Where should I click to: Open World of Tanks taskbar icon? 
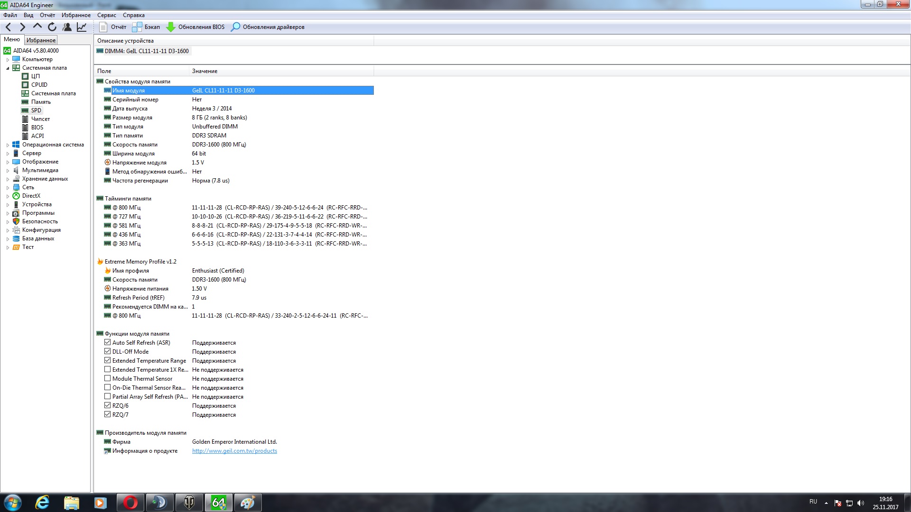click(x=189, y=503)
